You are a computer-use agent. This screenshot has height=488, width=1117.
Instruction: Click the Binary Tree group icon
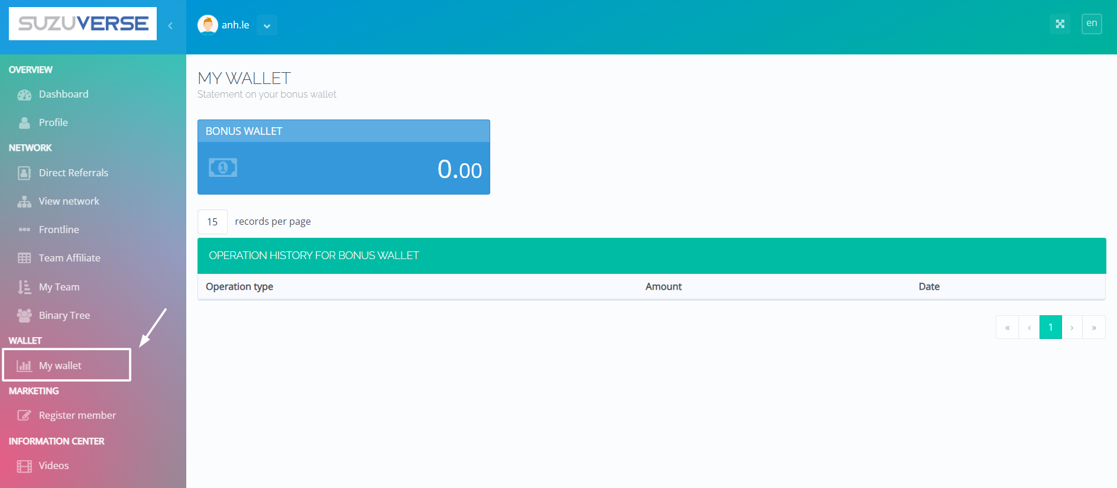click(x=24, y=315)
